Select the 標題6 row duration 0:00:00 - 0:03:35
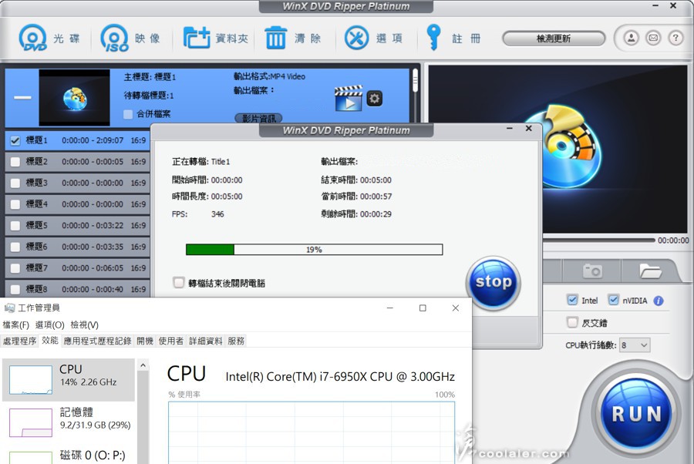The width and height of the screenshot is (694, 464). click(93, 247)
